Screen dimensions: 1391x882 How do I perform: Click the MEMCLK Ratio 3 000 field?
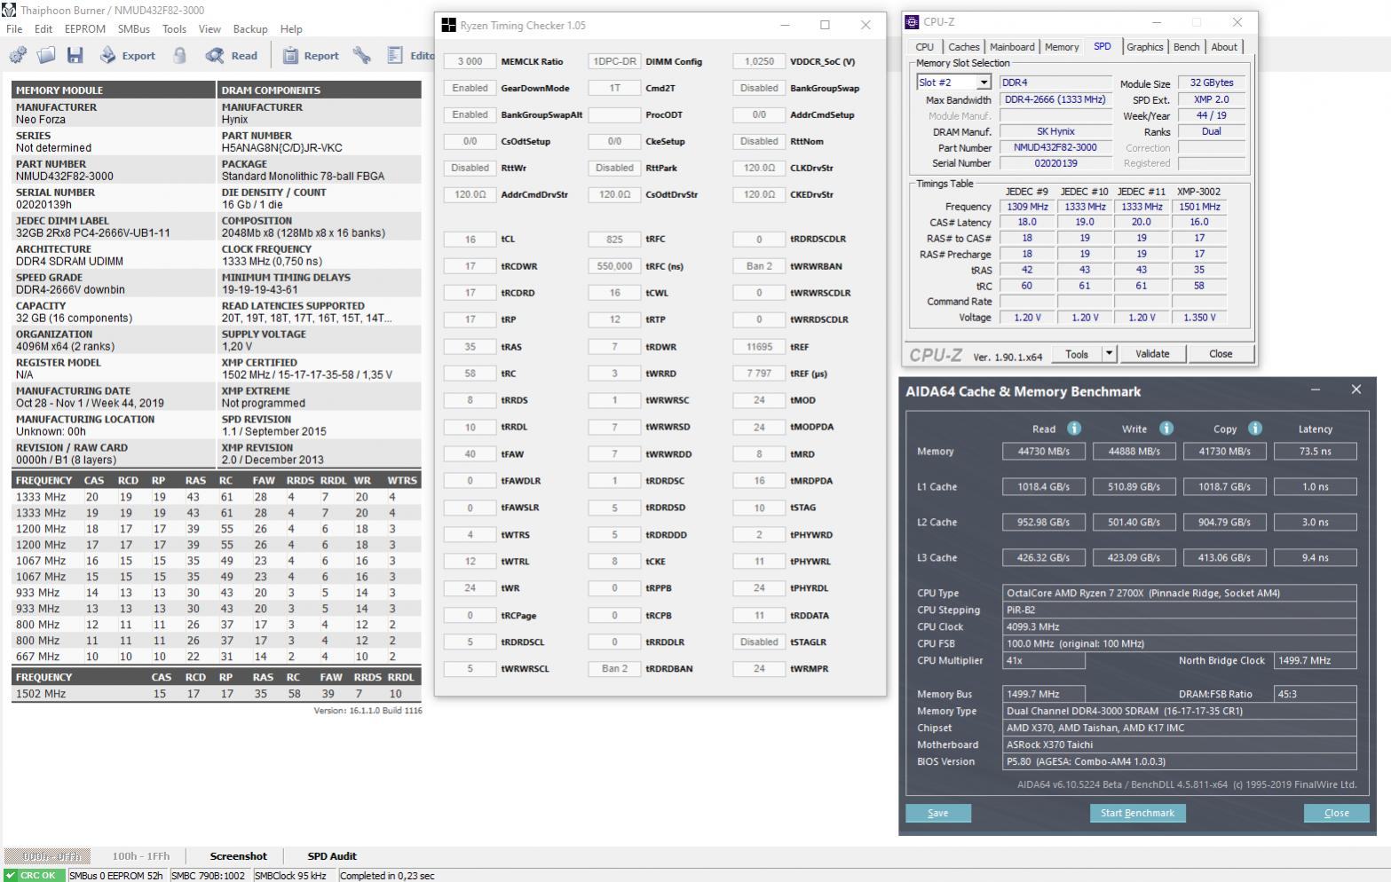pos(470,61)
